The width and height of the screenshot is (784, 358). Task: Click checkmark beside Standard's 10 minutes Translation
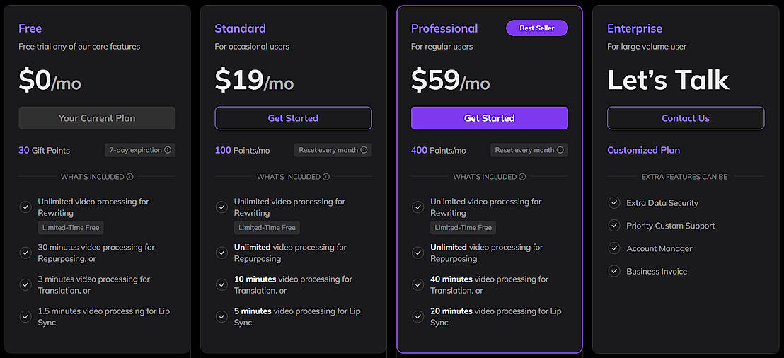coord(221,284)
